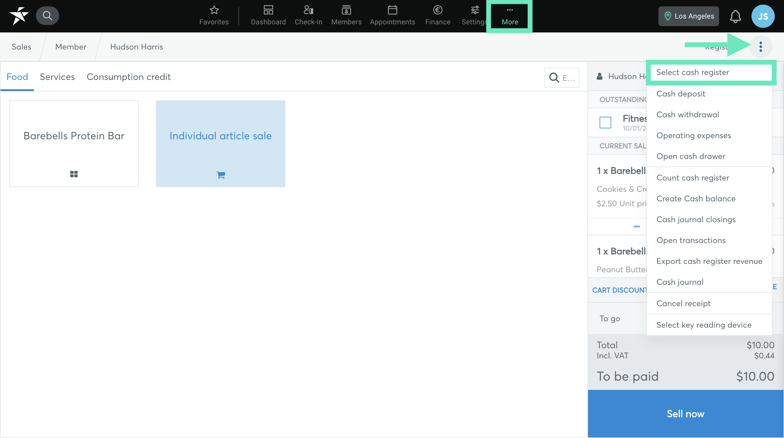Click the To go option
The image size is (784, 438).
click(x=610, y=318)
